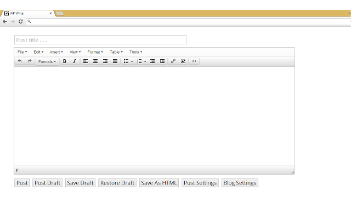Toggle italic formatting
The width and height of the screenshot is (351, 219).
pos(75,61)
